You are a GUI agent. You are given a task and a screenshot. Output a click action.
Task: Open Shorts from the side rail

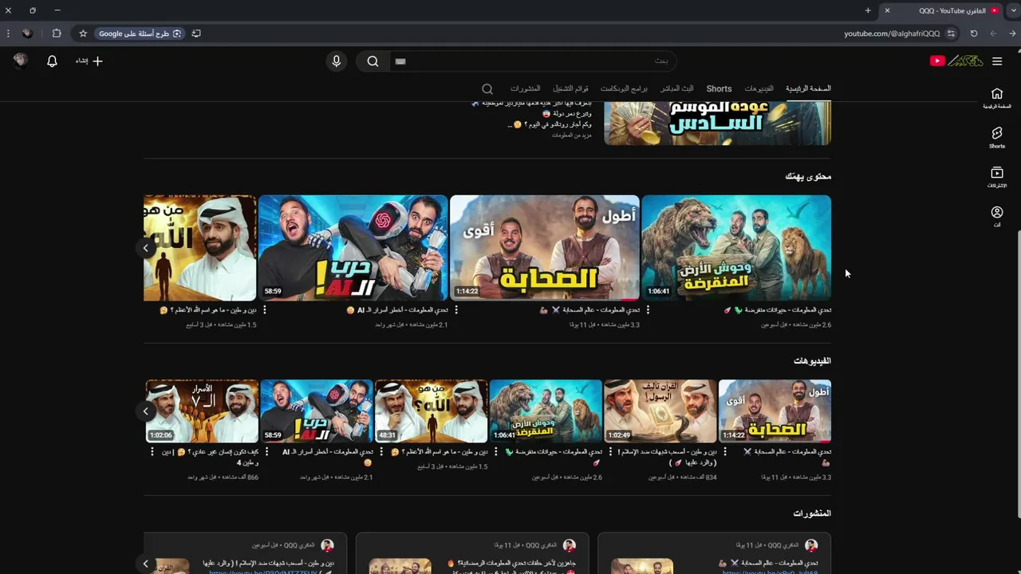[x=997, y=137]
